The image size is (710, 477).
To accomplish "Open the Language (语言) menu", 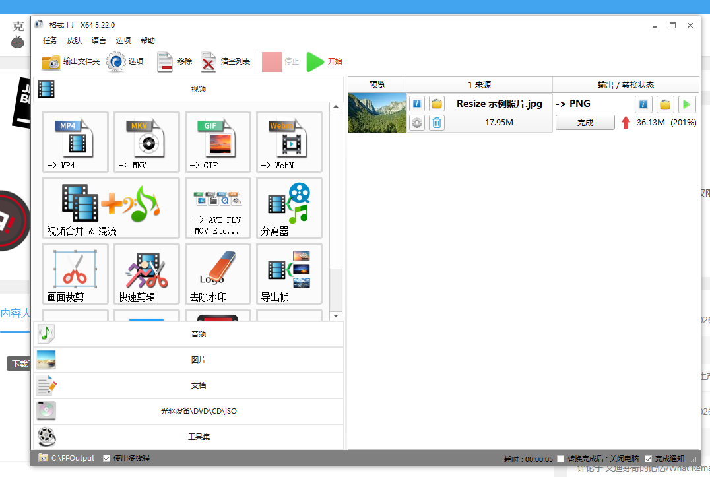I will coord(98,40).
